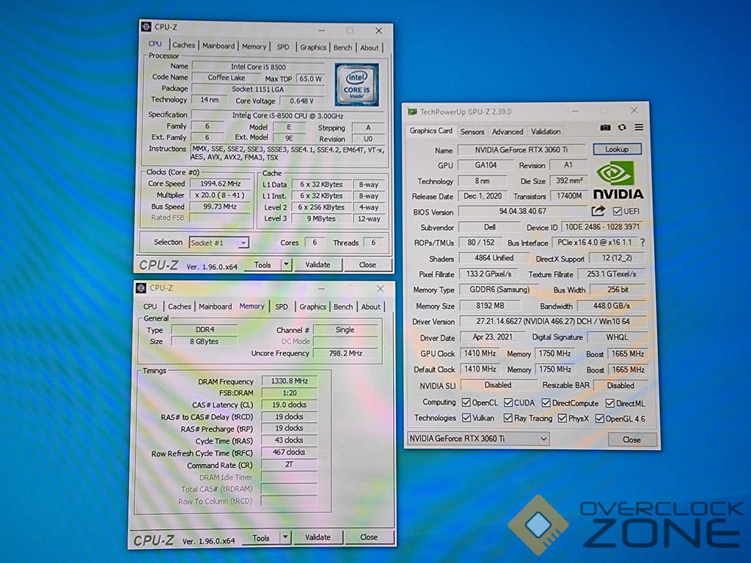The image size is (751, 563).
Task: Open the About tab in bottom CPU-Z
Action: pos(370,307)
